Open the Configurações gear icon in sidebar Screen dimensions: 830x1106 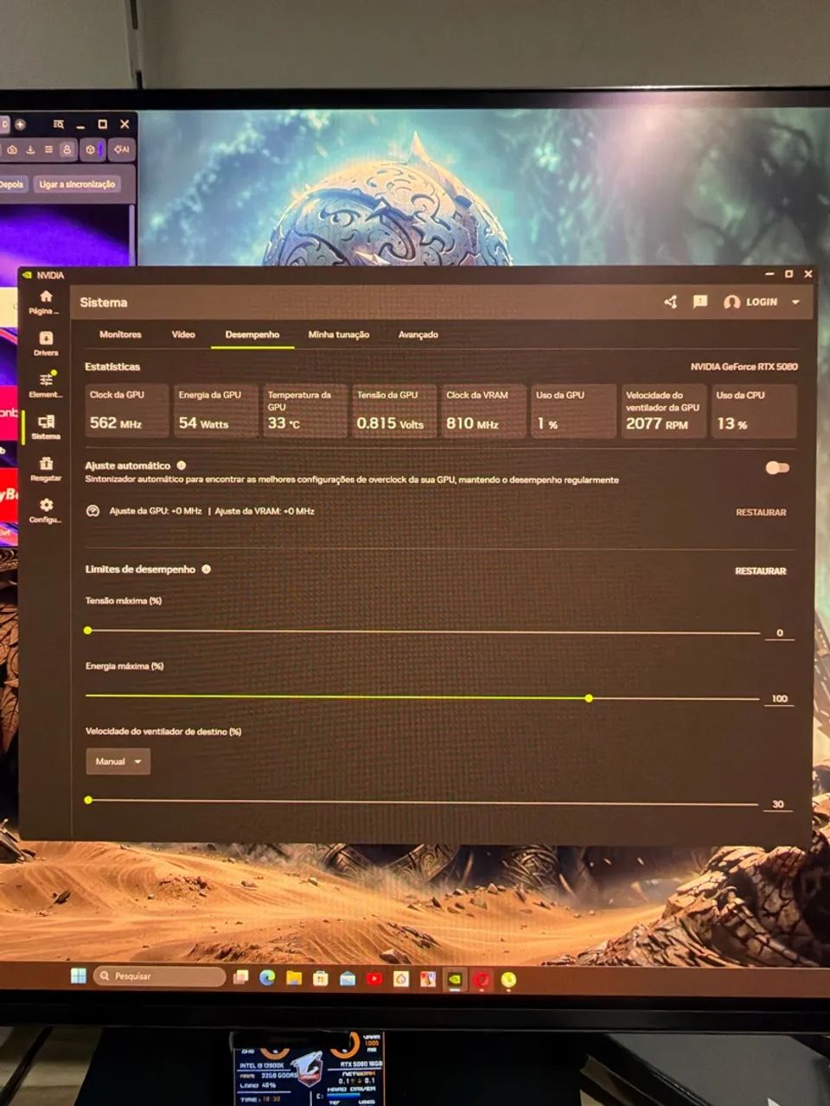pos(46,505)
